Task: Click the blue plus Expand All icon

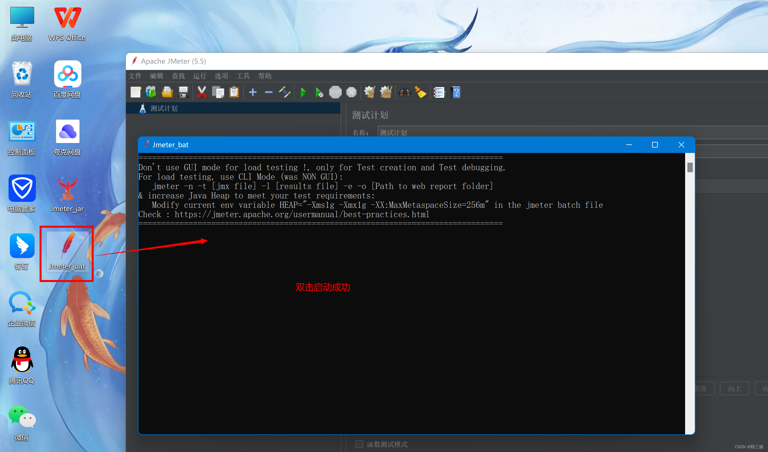Action: 253,92
